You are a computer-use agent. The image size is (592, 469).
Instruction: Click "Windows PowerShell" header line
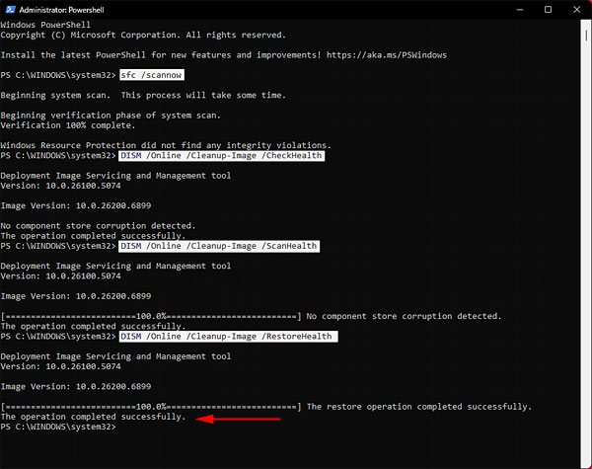tap(45, 25)
